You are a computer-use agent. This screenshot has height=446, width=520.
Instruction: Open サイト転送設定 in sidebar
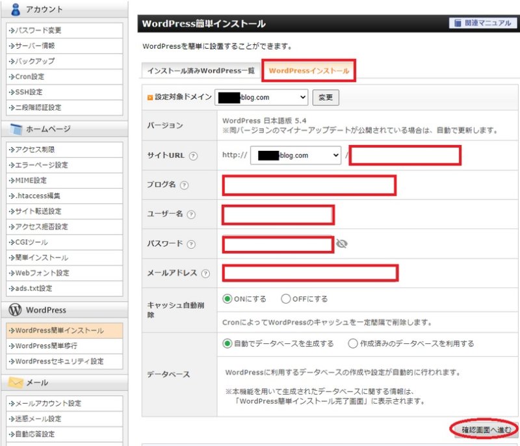tap(64, 211)
